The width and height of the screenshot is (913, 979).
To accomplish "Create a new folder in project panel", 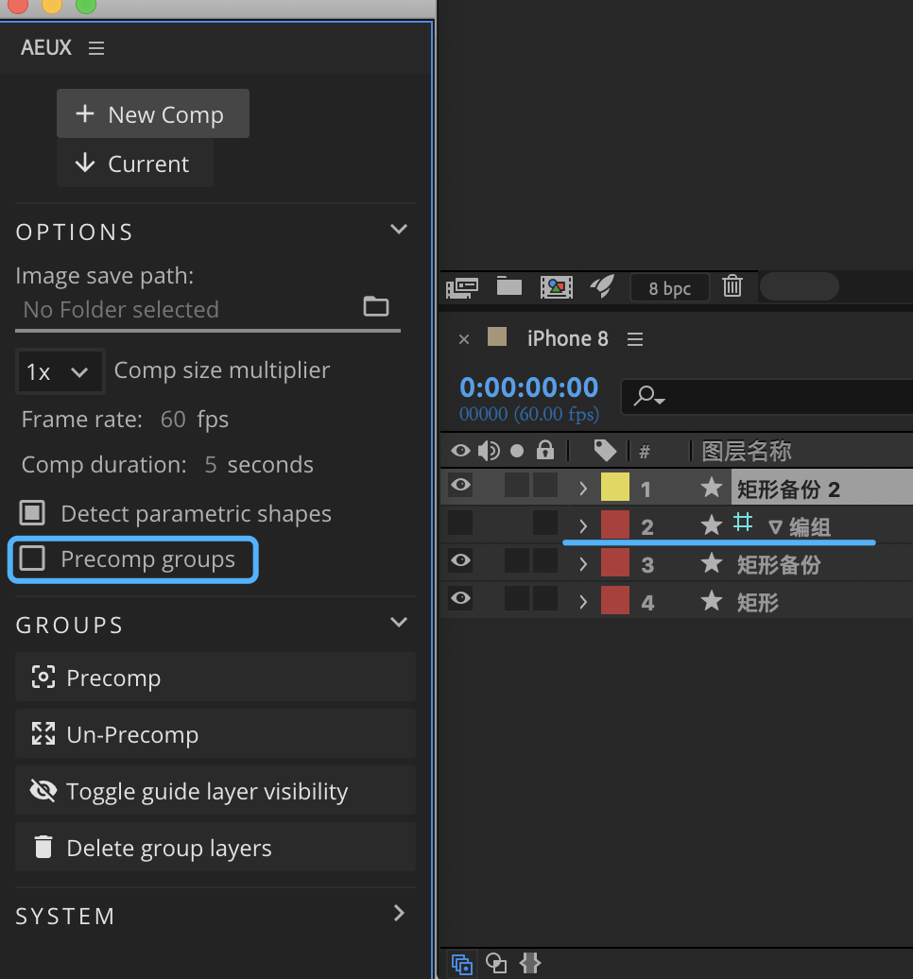I will click(x=509, y=286).
